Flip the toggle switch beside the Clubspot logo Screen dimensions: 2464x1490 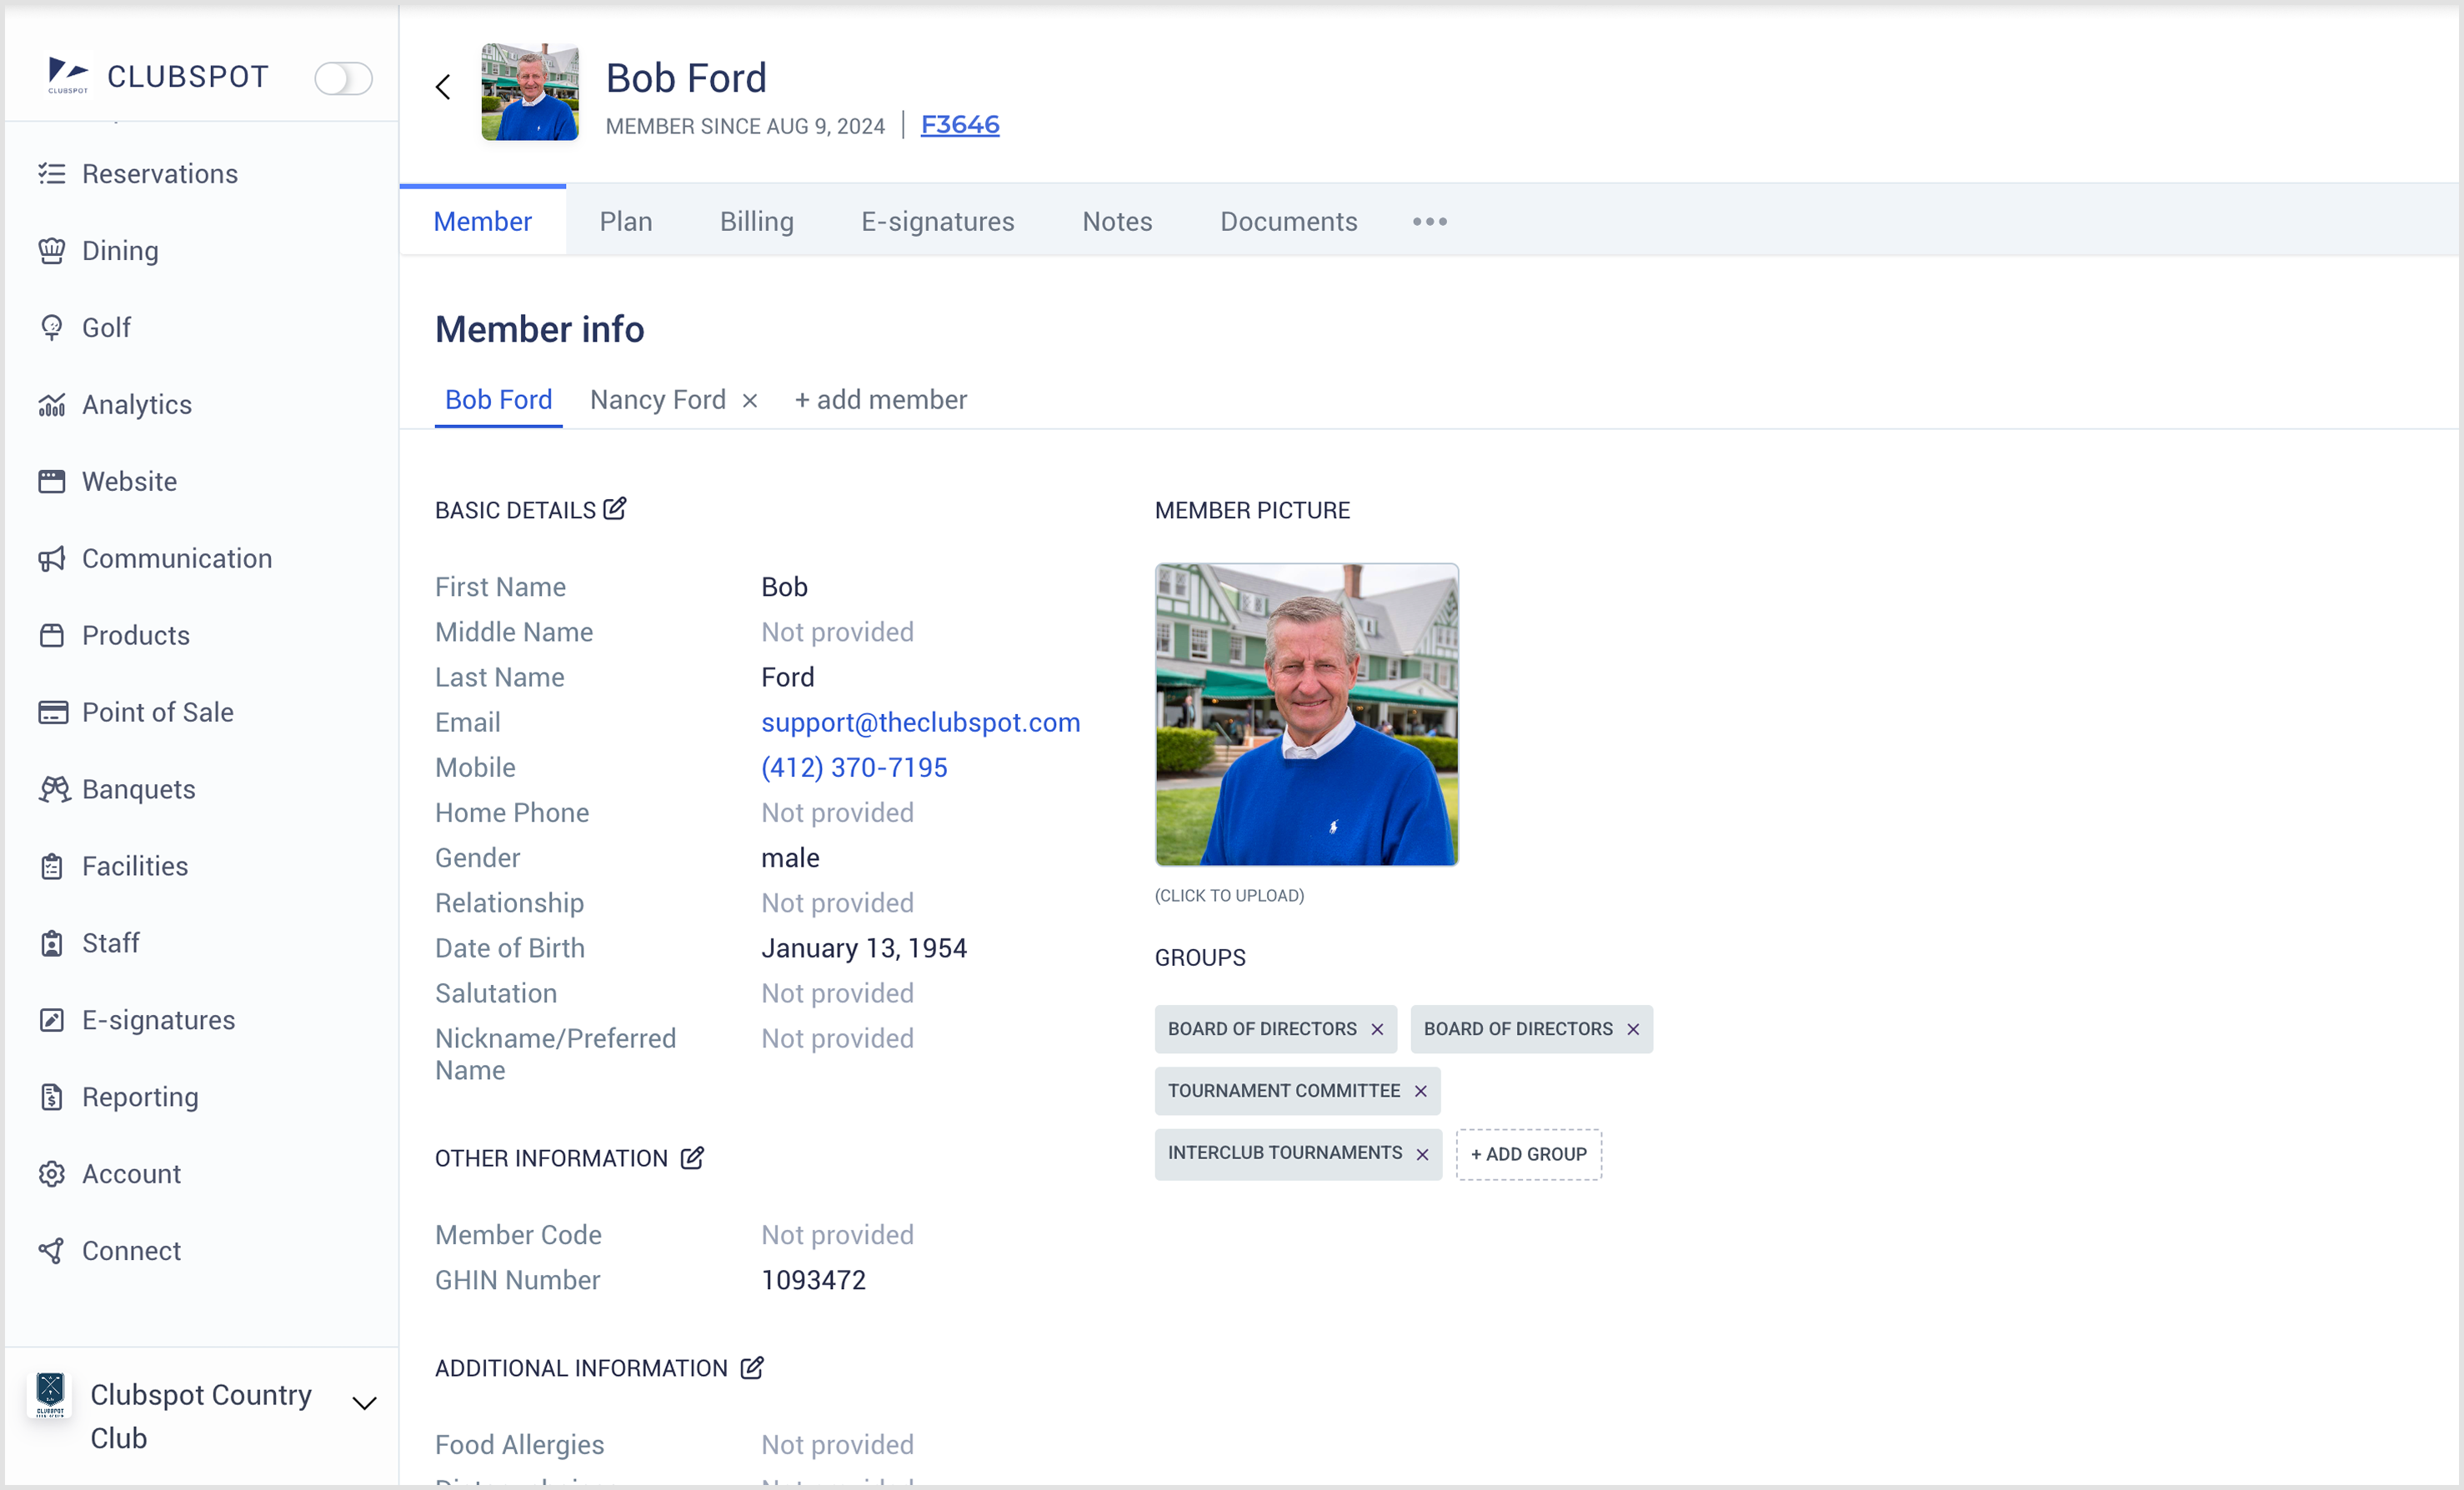[x=344, y=77]
